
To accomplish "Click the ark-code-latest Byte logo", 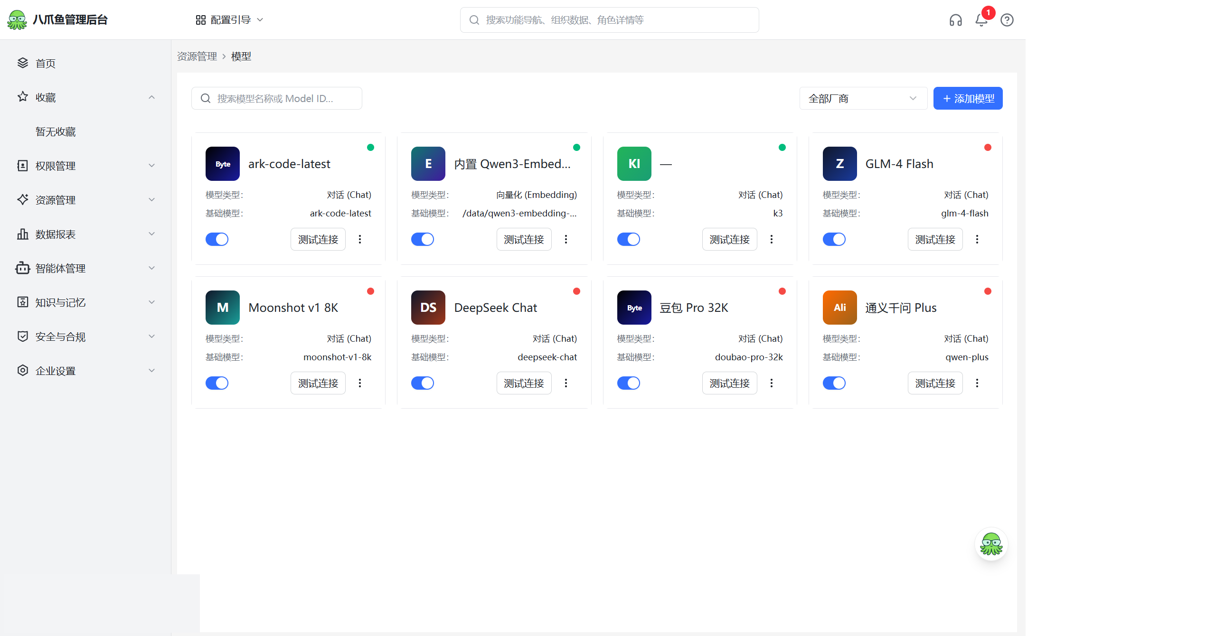I will (x=223, y=164).
